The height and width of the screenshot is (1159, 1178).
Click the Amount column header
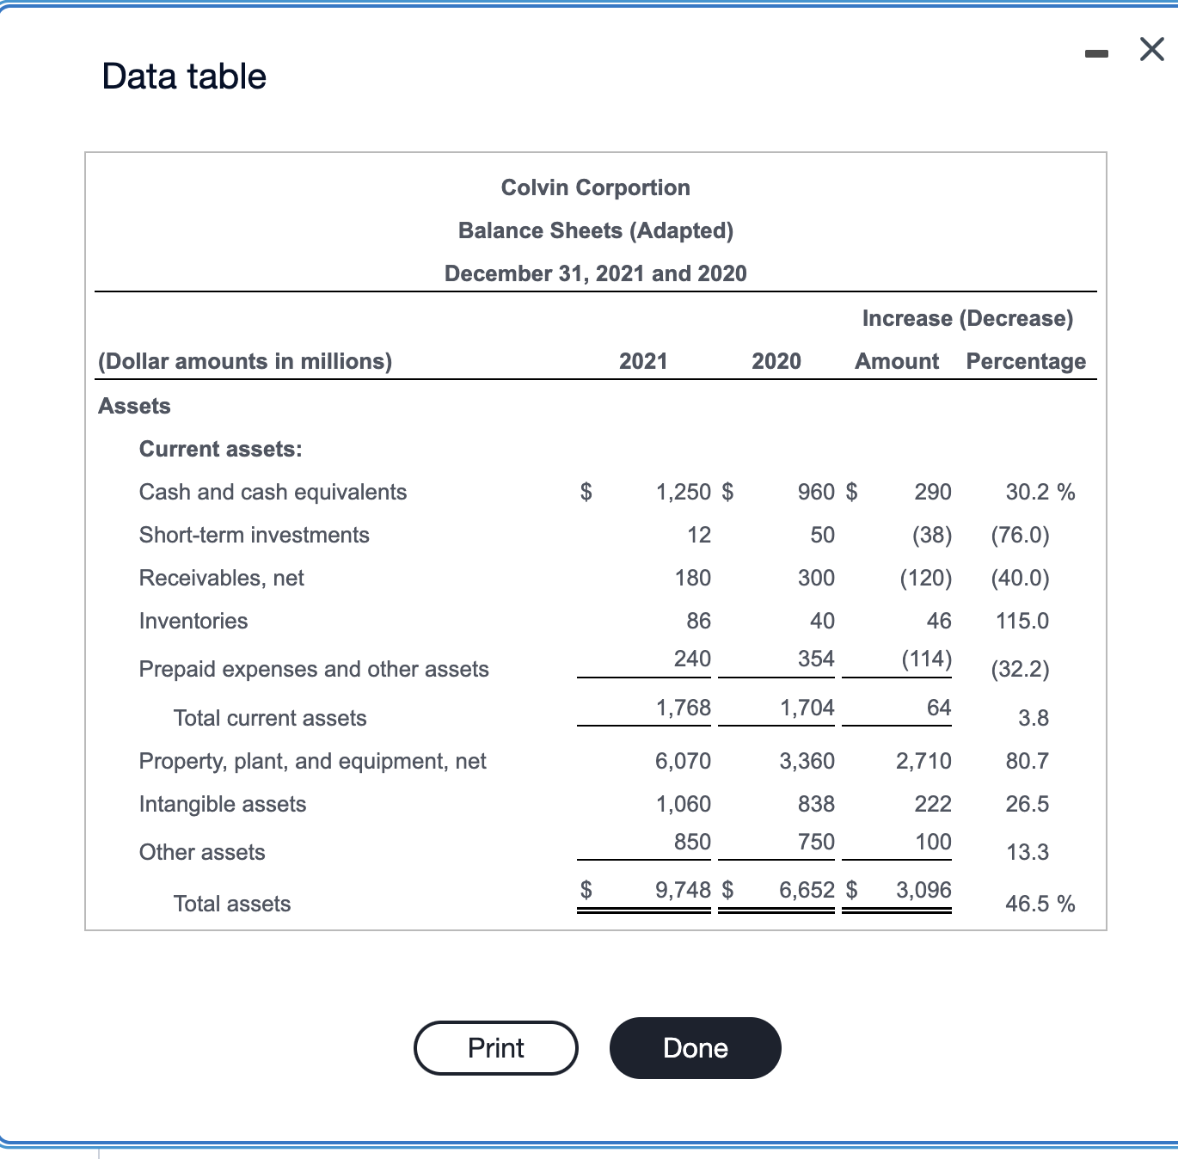click(896, 361)
